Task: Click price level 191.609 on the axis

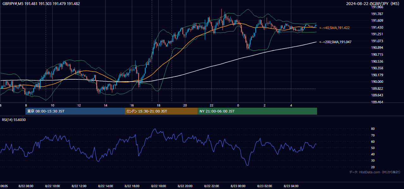Action: coord(377,20)
